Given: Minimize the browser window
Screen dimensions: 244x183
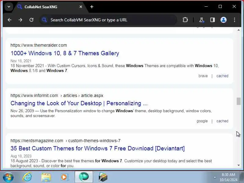Looking at the screenshot, I should tap(206, 6).
